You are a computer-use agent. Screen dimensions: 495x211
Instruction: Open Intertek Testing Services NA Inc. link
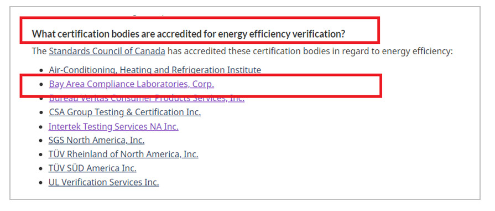(113, 126)
